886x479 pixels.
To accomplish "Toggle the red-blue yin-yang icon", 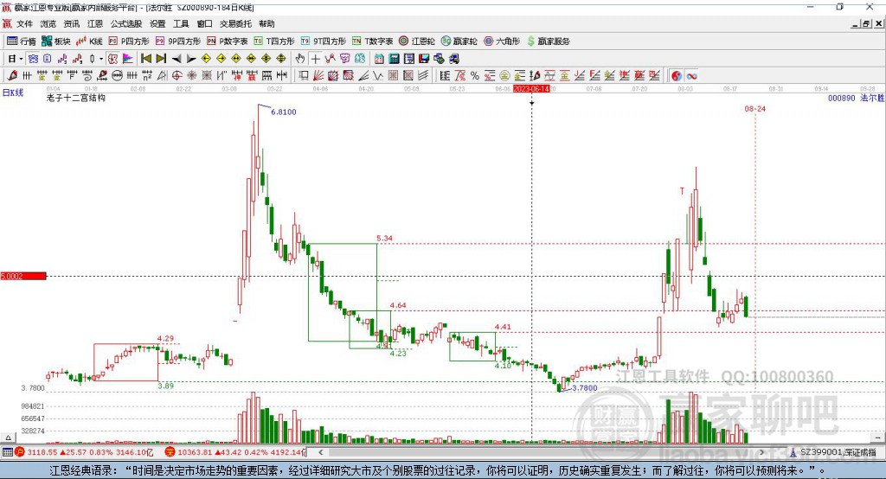I will [677, 76].
